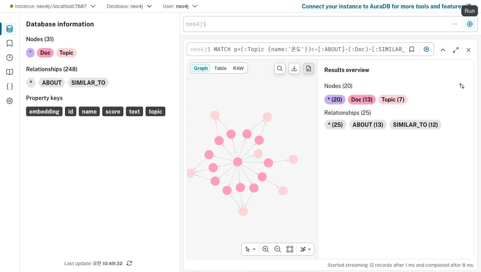Open the Saved Cypher bookmark sidebar icon
The width and height of the screenshot is (481, 272).
point(10,43)
